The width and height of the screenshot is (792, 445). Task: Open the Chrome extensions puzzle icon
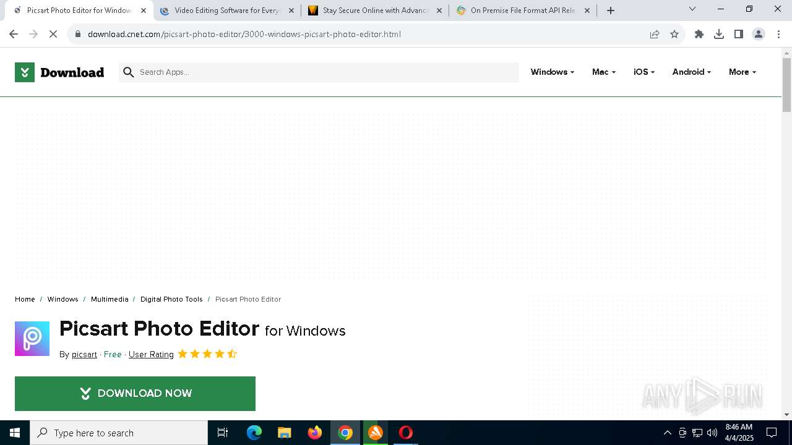699,34
